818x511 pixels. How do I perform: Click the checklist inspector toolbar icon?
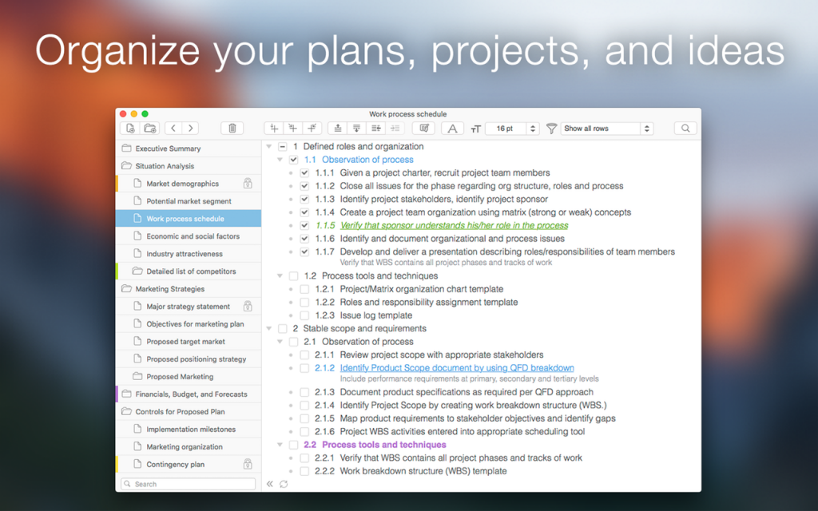(x=426, y=128)
